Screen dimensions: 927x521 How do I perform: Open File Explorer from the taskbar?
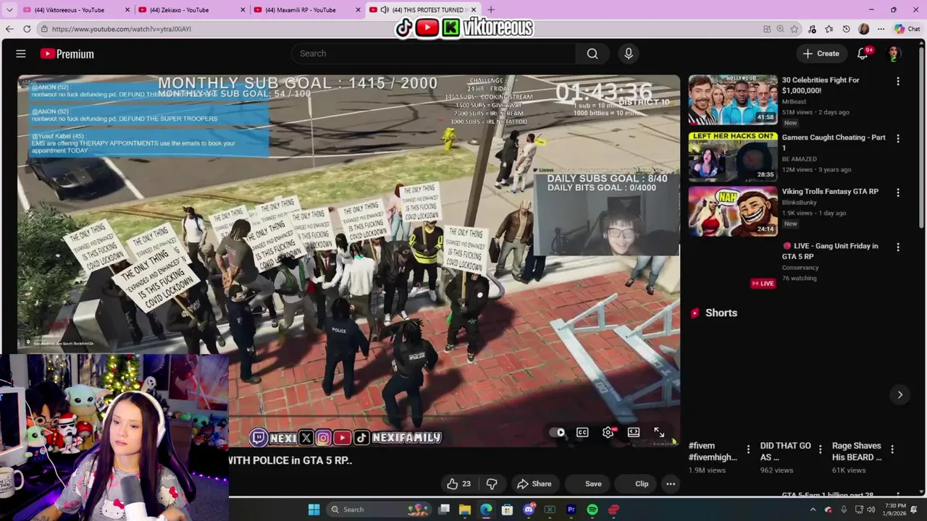[x=465, y=509]
